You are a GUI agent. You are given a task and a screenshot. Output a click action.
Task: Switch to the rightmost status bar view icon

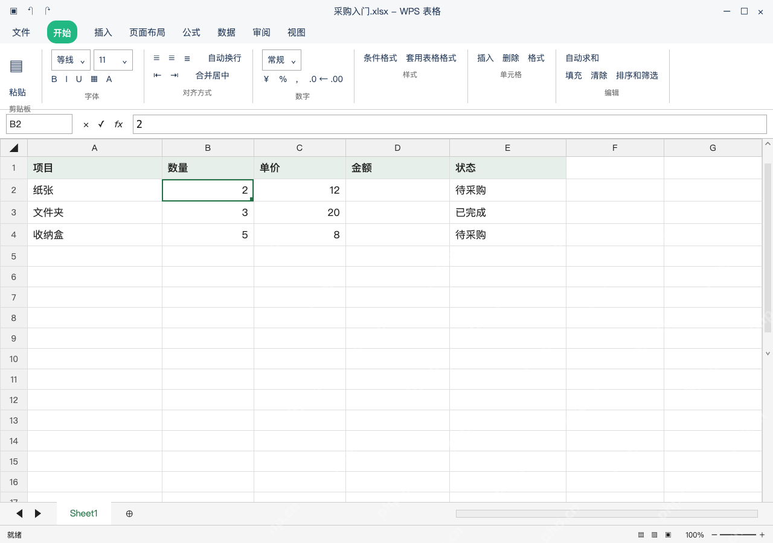668,535
